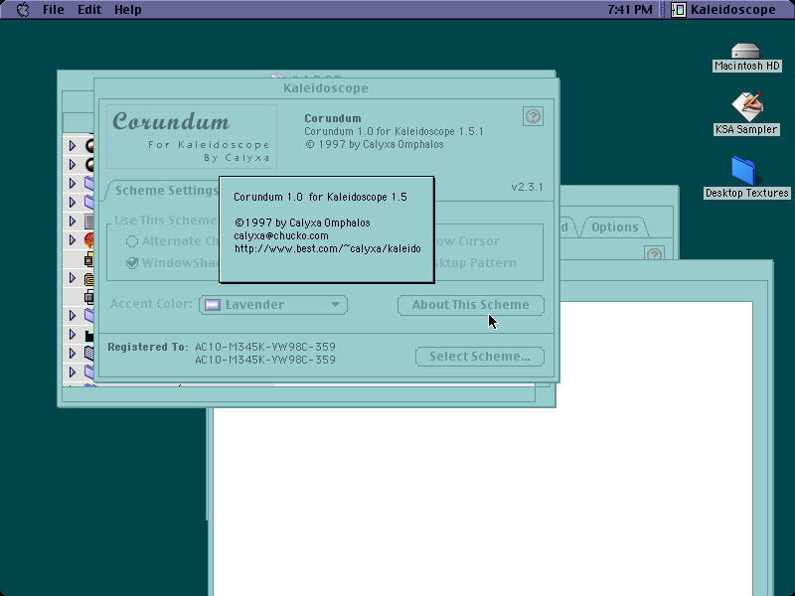This screenshot has width=795, height=596.
Task: Open the File menu
Action: click(54, 9)
